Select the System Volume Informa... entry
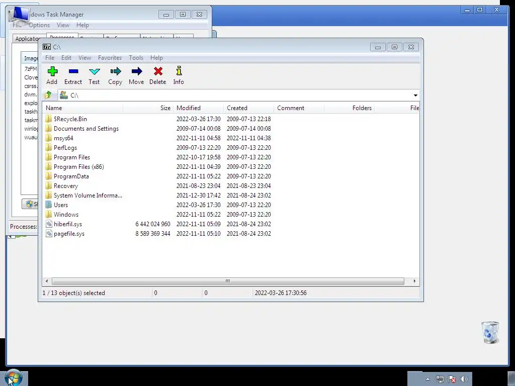 [x=88, y=196]
